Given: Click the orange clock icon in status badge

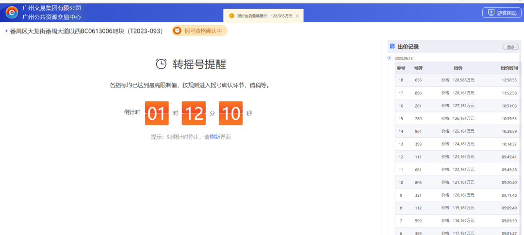Looking at the screenshot, I should click(x=177, y=31).
